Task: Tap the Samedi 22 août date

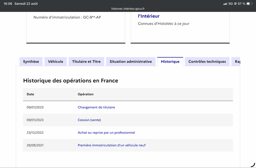Action: (26, 4)
